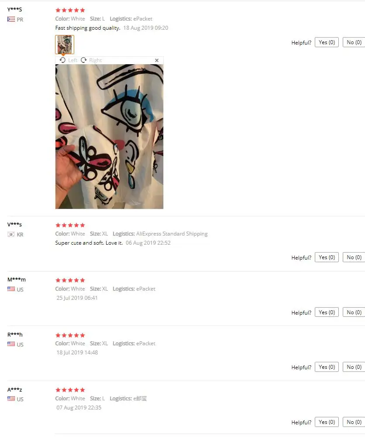Viewport: 365px width, 437px height.
Task: Vote Yes on A***z review
Action: tap(327, 422)
